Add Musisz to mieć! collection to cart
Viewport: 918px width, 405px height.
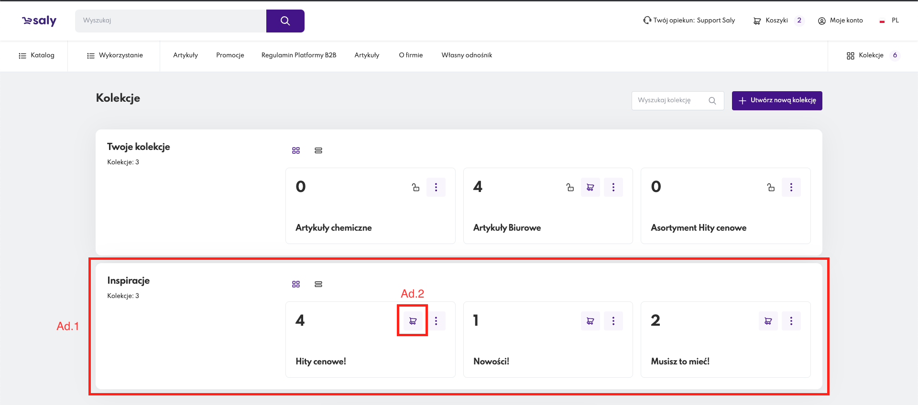pyautogui.click(x=768, y=321)
